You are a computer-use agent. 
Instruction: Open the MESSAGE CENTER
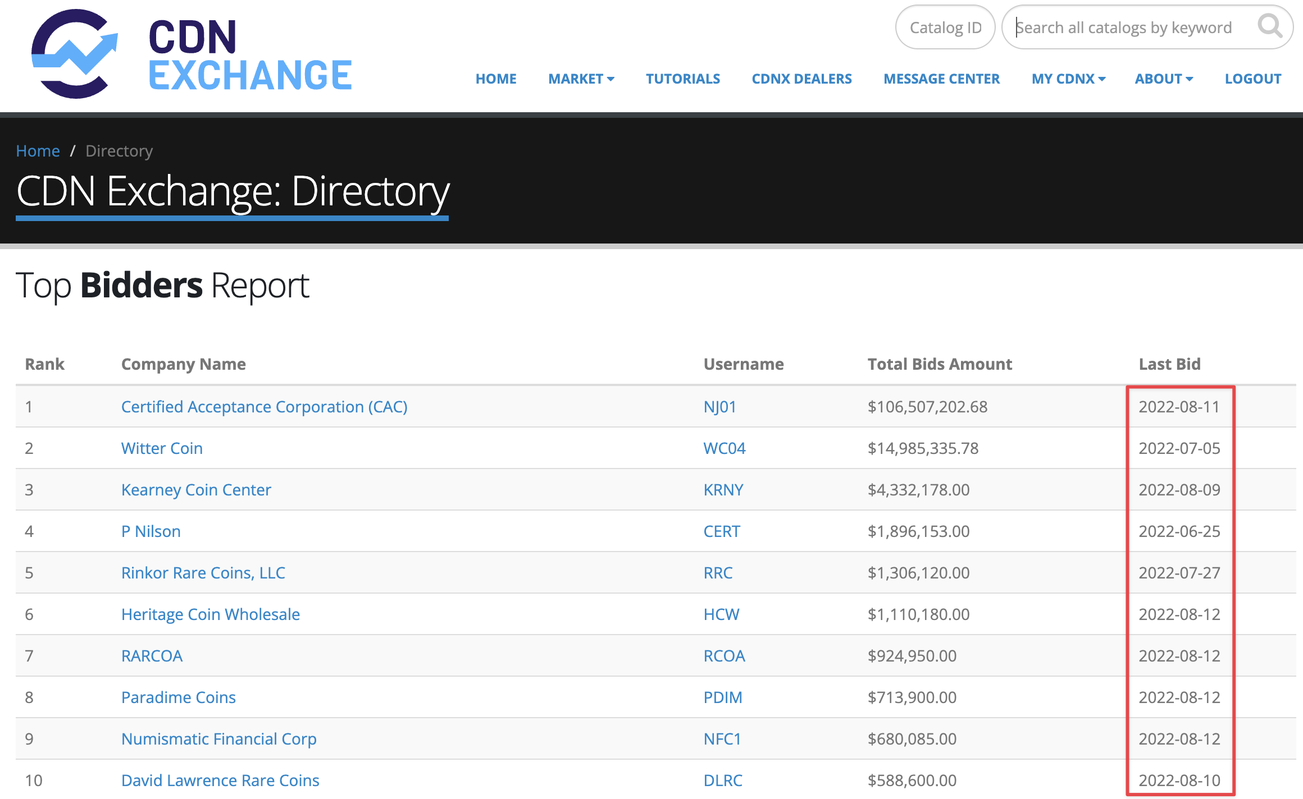click(x=941, y=79)
